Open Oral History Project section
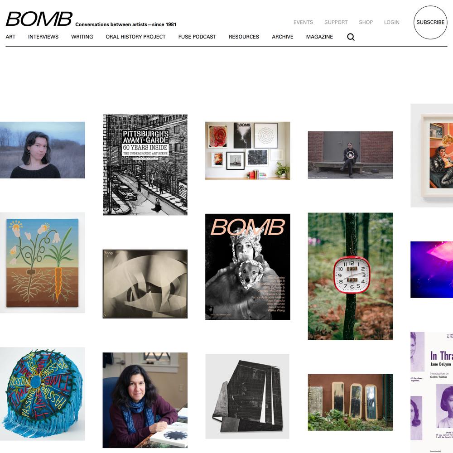The height and width of the screenshot is (453, 453). 135,37
